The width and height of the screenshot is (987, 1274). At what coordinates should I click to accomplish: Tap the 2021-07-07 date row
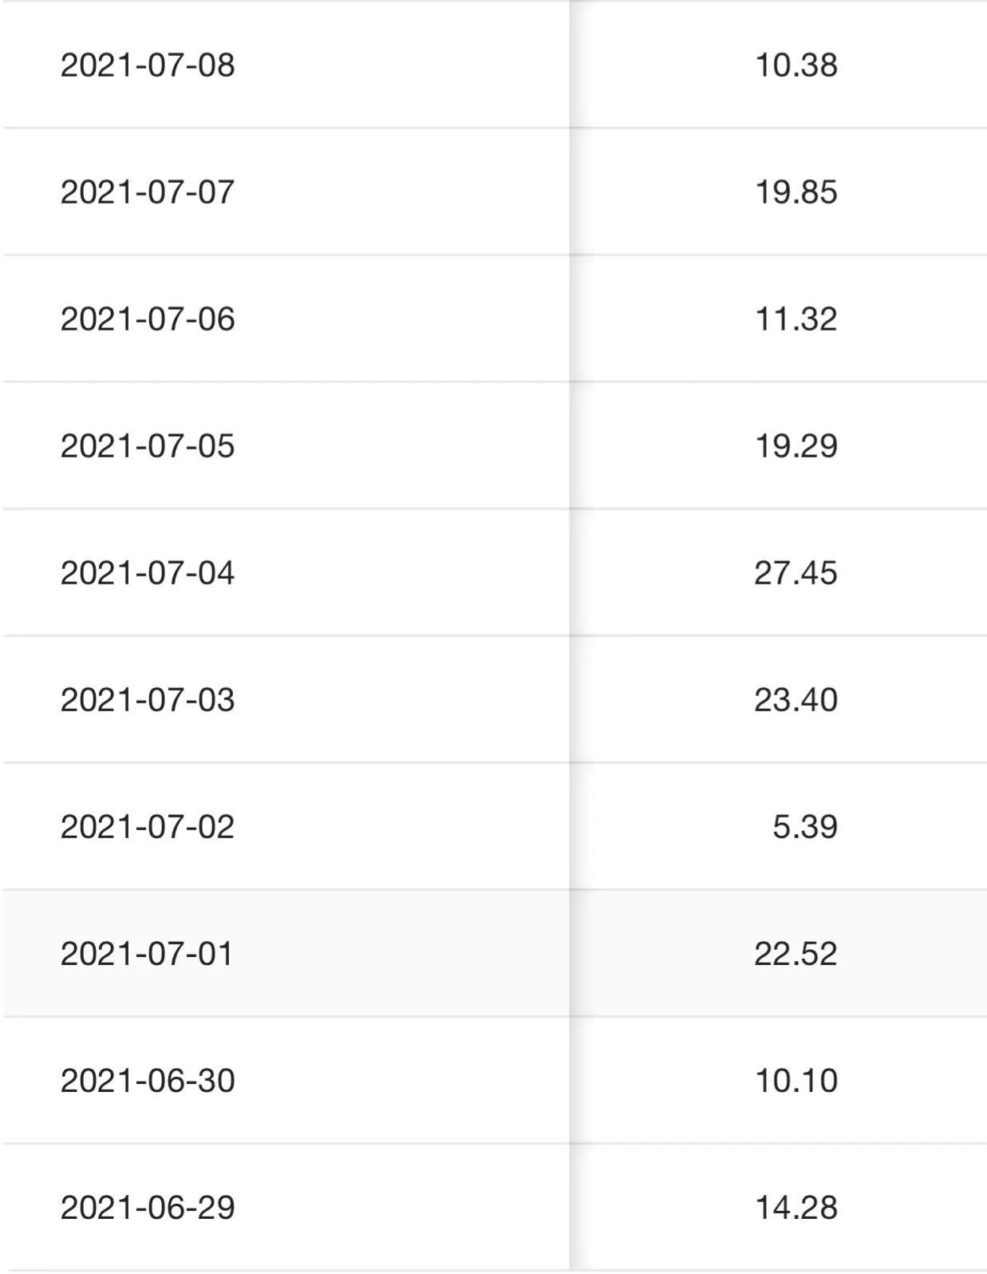tap(148, 192)
